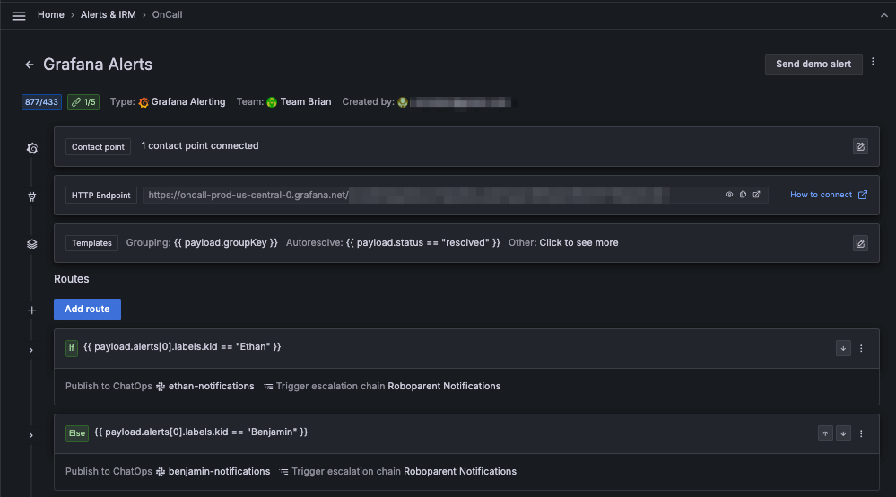Move the Benjamin route up

[825, 433]
